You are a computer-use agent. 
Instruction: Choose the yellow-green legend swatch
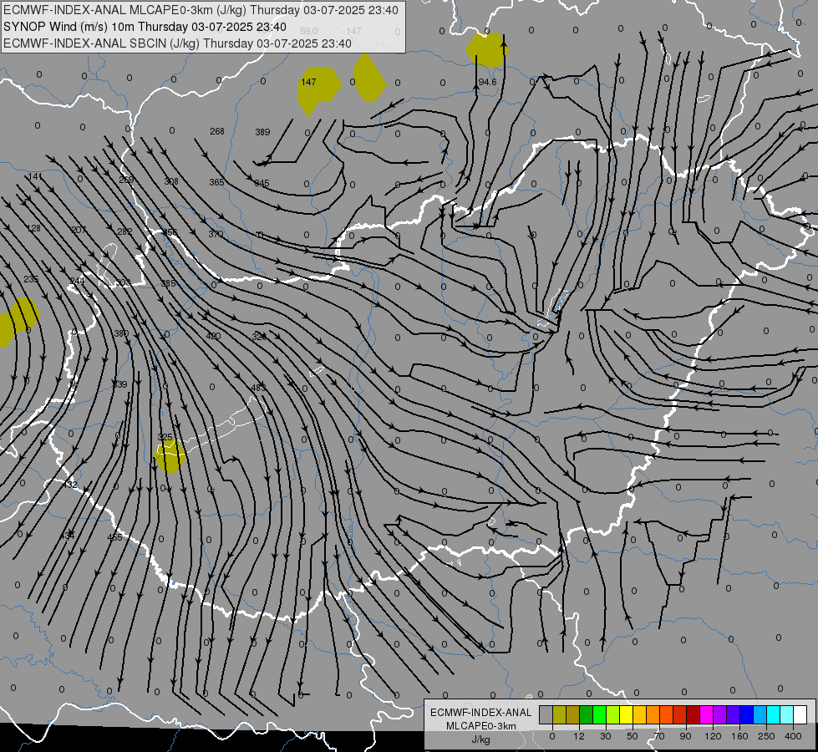click(x=612, y=714)
